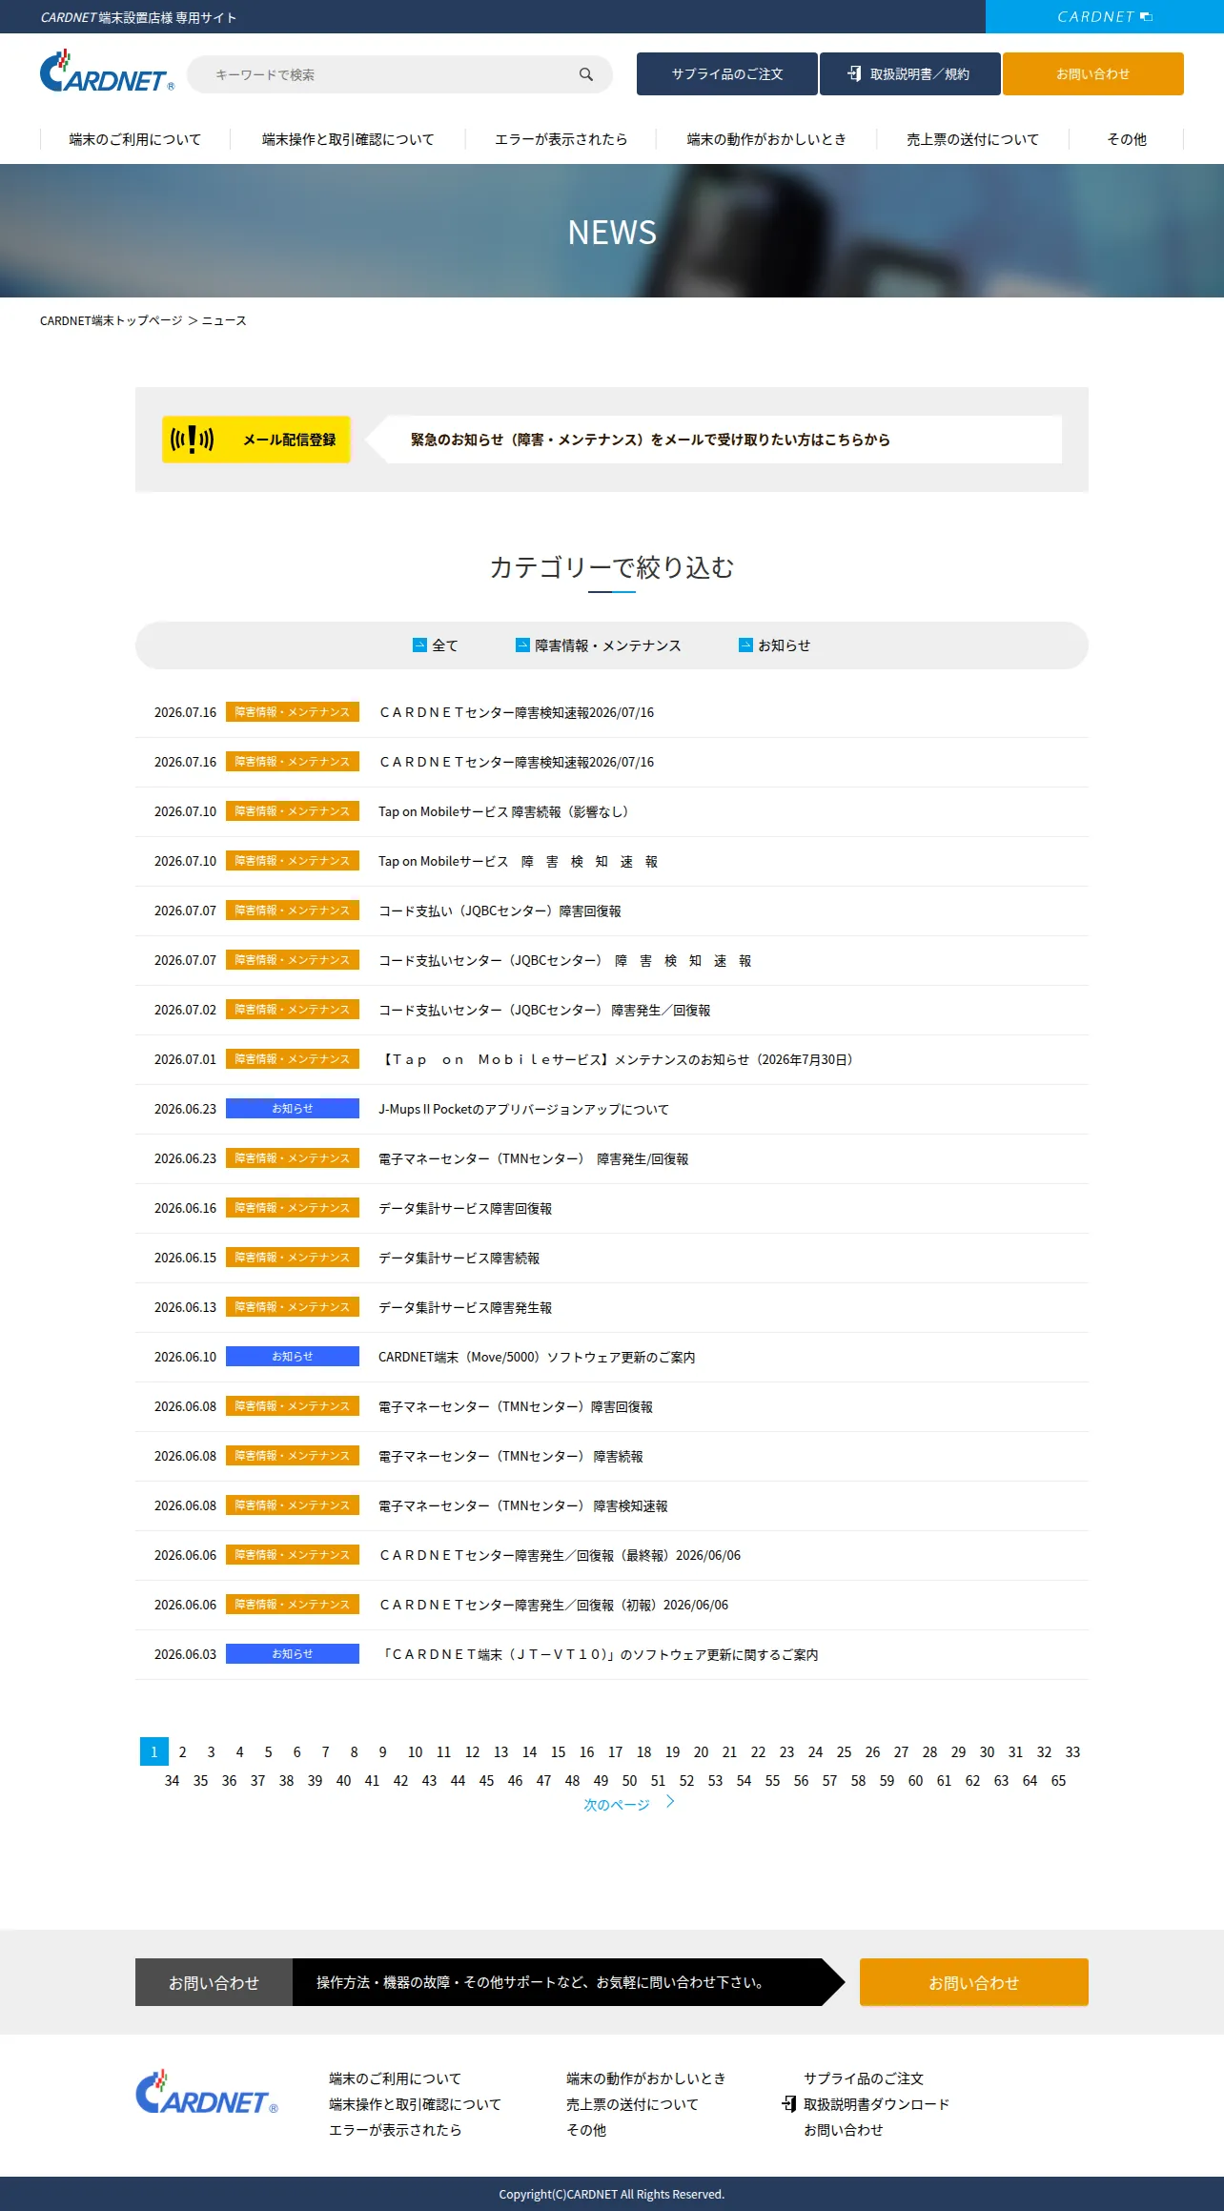
Task: Open 電子マネーセンター 障害発生/回復報 article
Action: [x=534, y=1158]
